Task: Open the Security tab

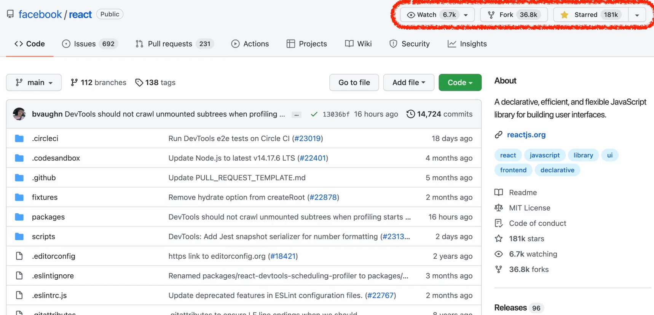Action: click(x=410, y=44)
